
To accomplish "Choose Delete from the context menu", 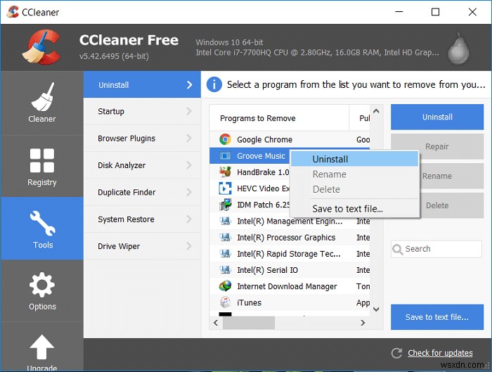I will 354,189.
